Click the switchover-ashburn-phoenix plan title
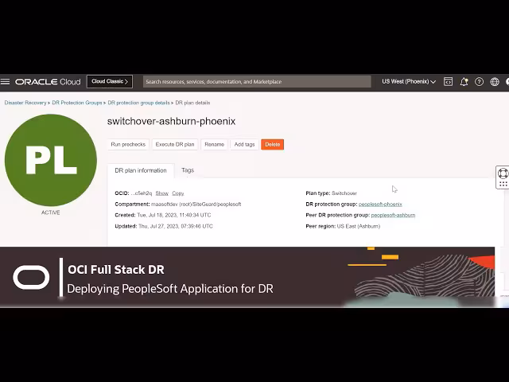The height and width of the screenshot is (382, 509). point(171,121)
